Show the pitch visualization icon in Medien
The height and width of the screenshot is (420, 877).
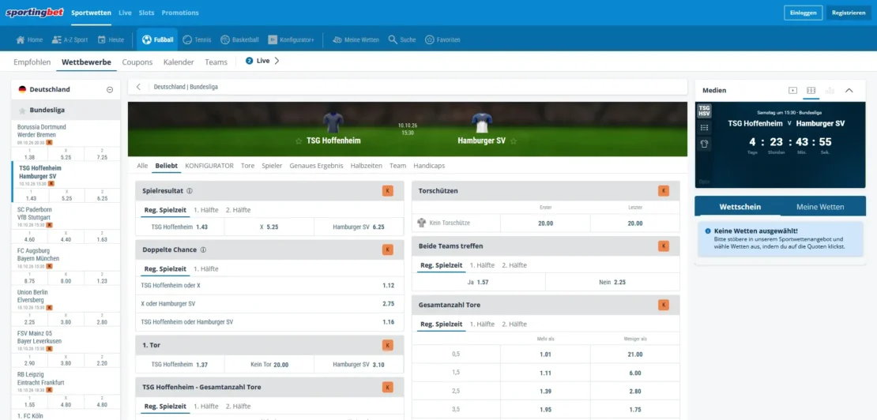pos(811,90)
